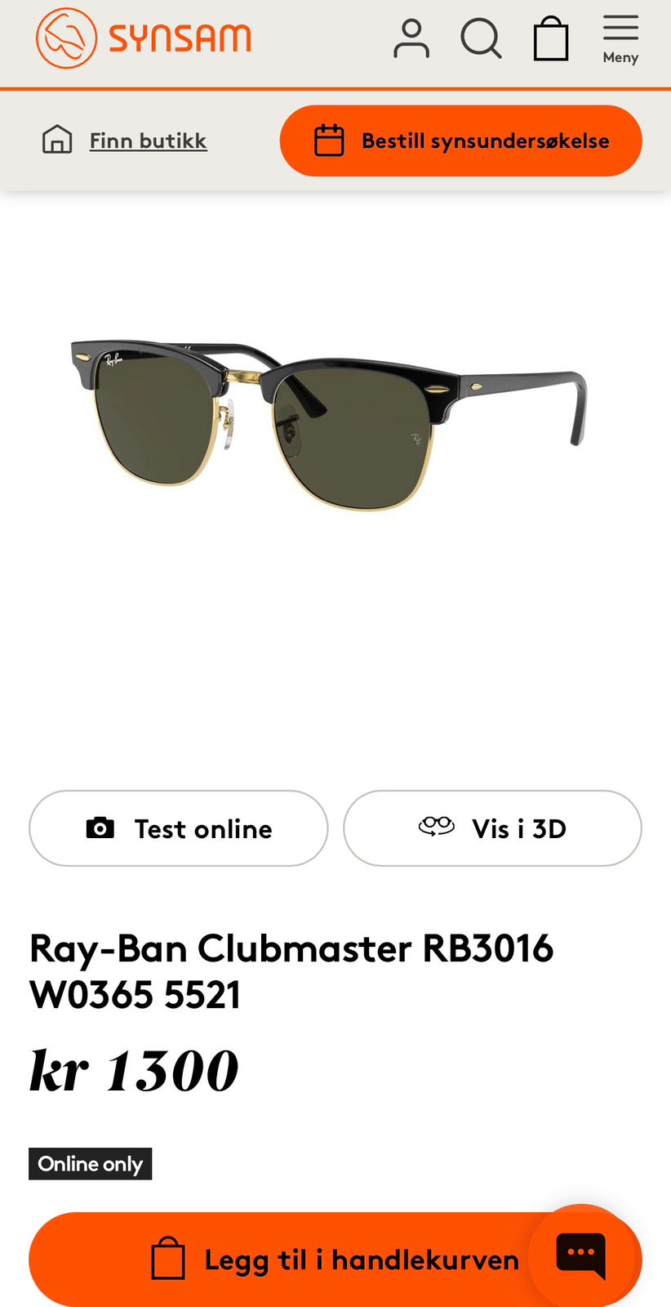View the shopping bag in the header

click(551, 38)
